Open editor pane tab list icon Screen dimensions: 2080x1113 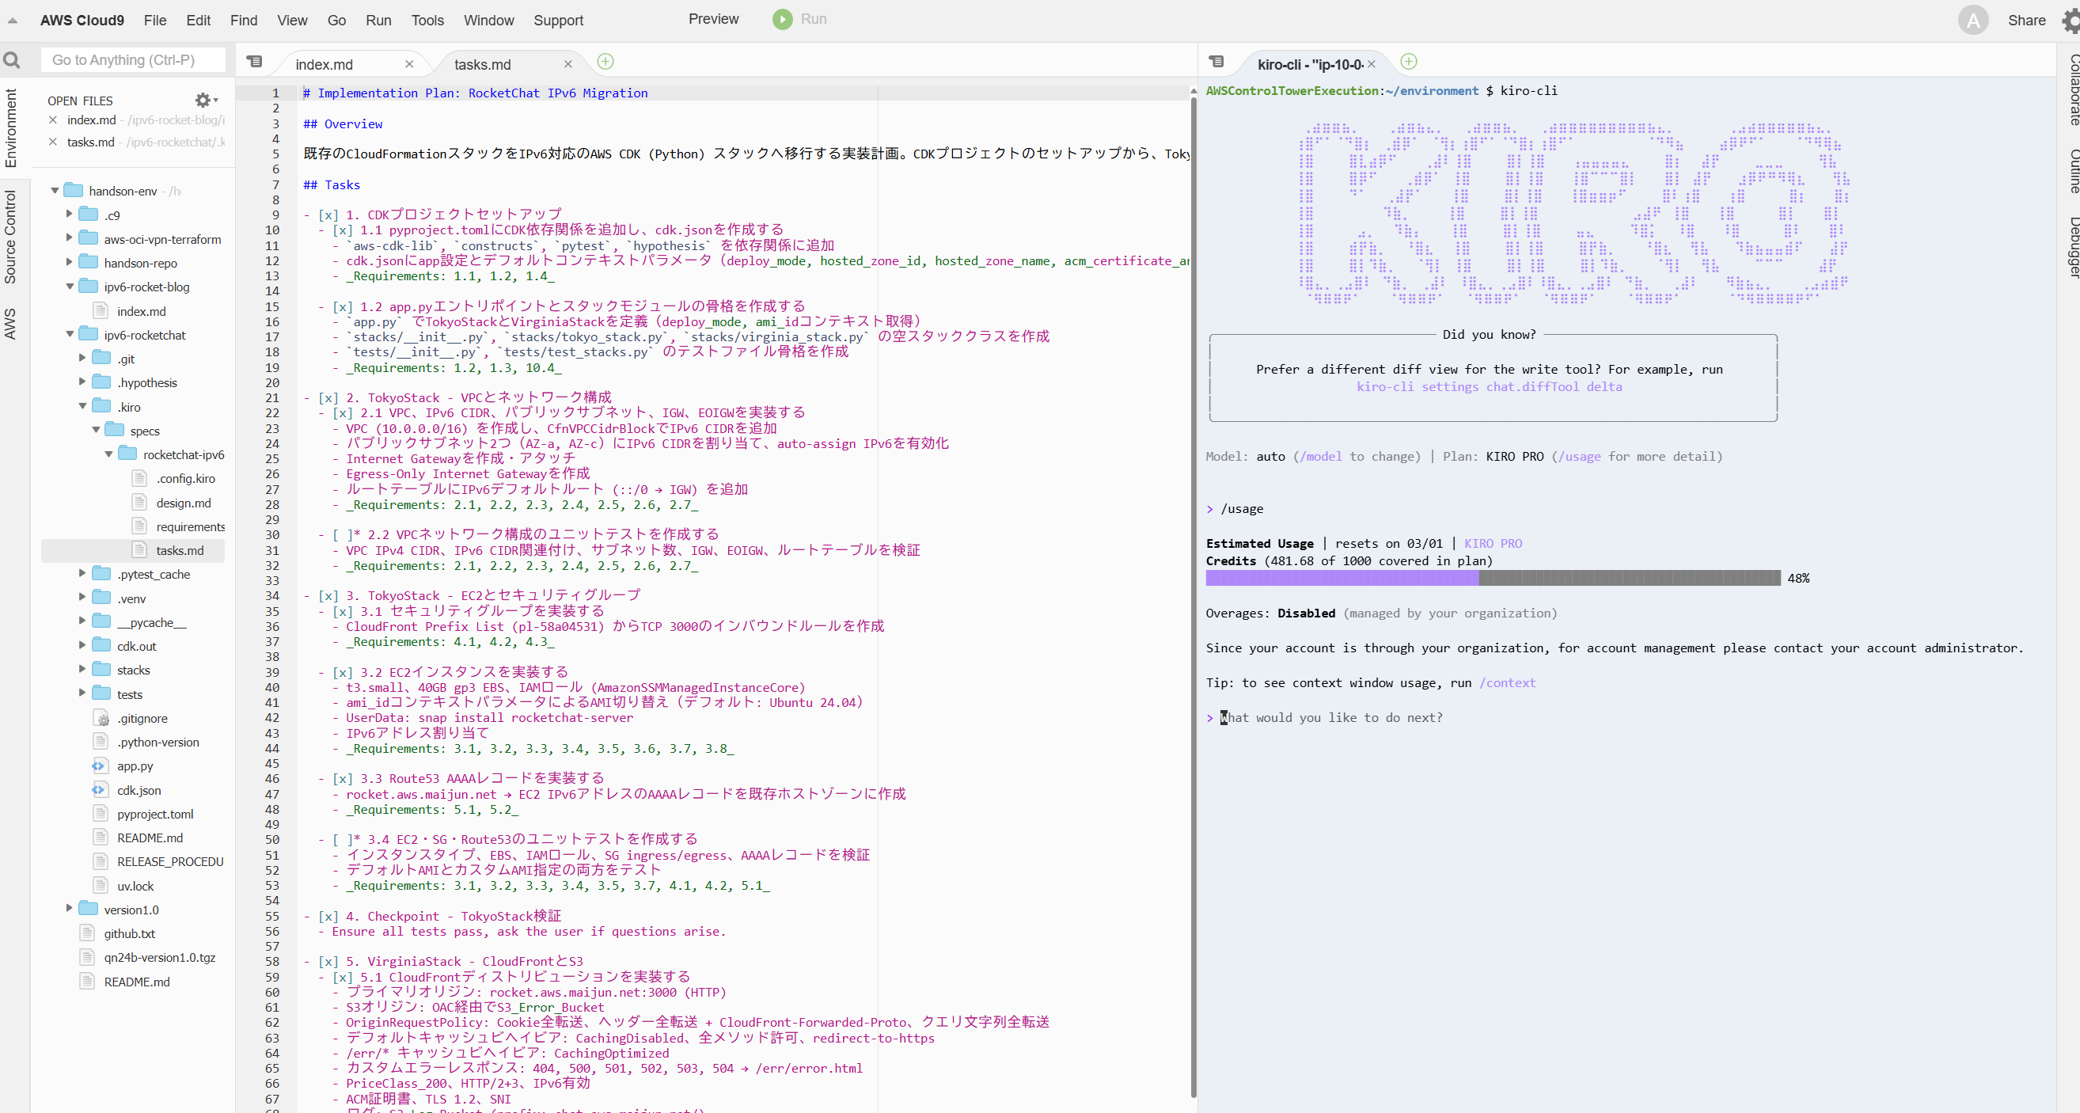pyautogui.click(x=254, y=62)
